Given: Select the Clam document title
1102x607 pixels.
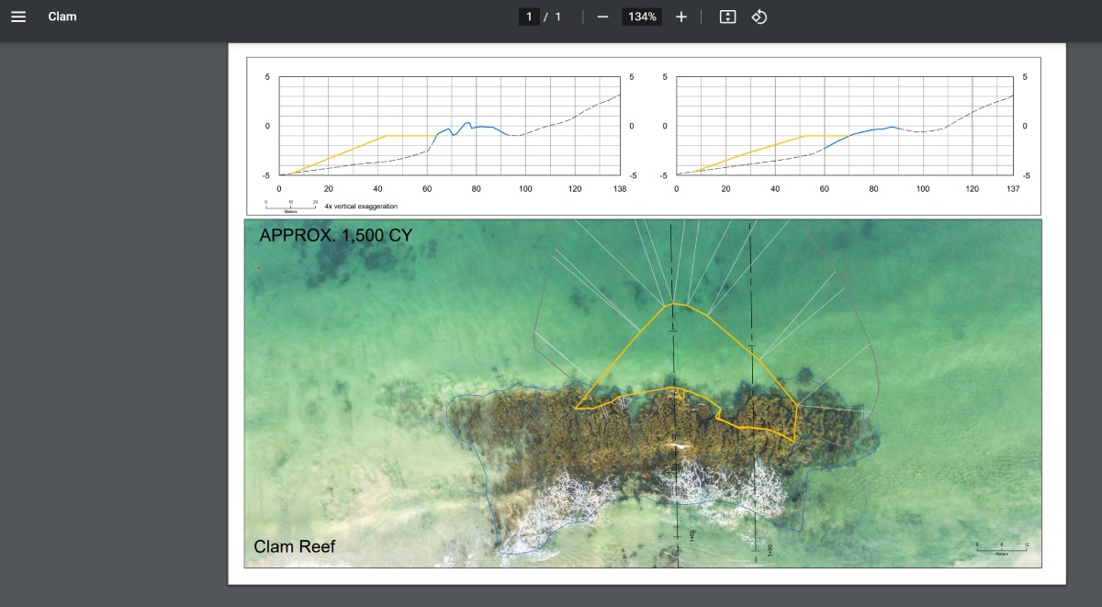Looking at the screenshot, I should tap(62, 16).
